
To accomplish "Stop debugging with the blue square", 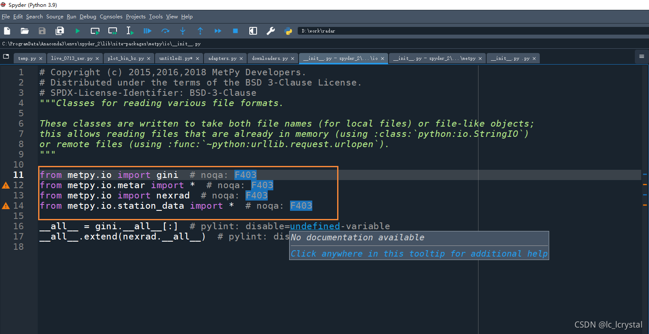I will tap(235, 31).
